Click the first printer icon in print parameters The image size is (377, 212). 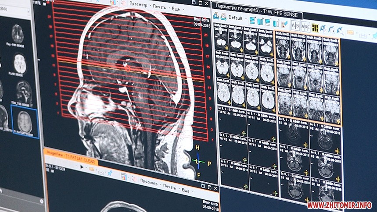tap(216, 16)
